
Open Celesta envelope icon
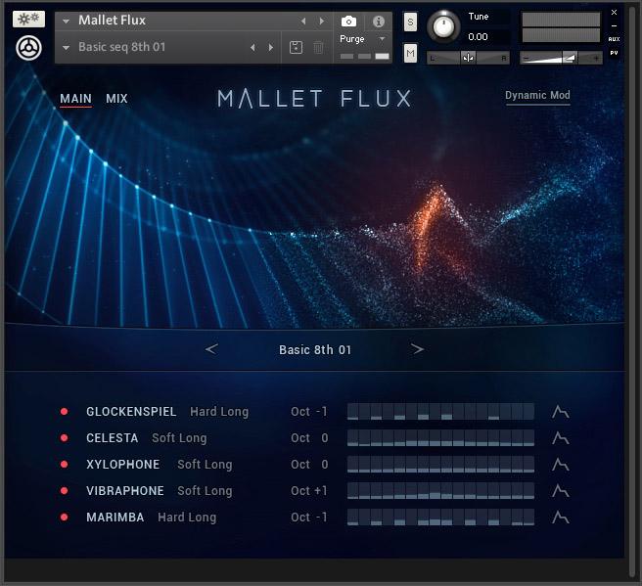(x=560, y=438)
